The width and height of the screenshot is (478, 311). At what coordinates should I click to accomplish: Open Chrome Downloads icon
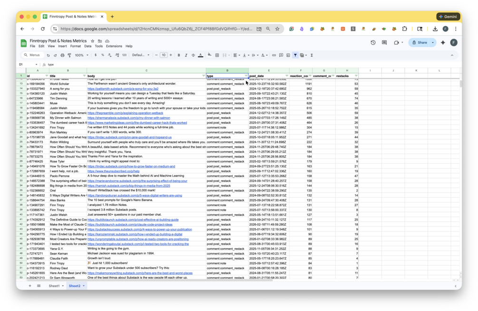pyautogui.click(x=435, y=29)
